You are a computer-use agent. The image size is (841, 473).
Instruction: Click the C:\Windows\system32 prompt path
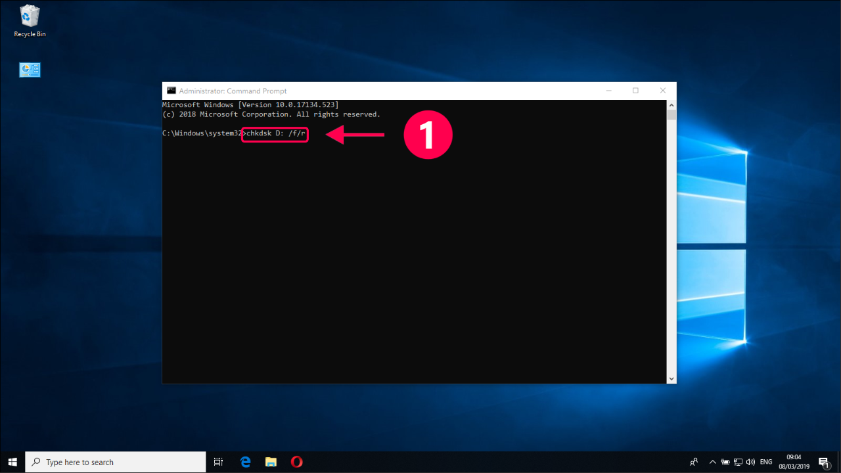pyautogui.click(x=202, y=133)
